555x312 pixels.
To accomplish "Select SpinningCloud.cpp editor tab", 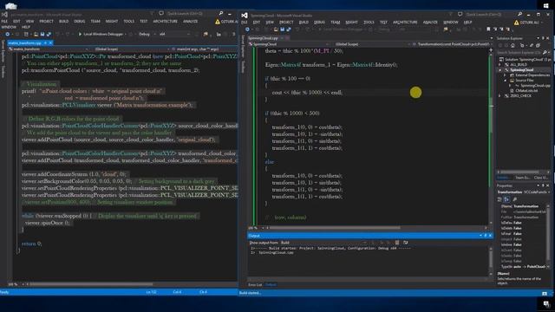I will (x=263, y=38).
